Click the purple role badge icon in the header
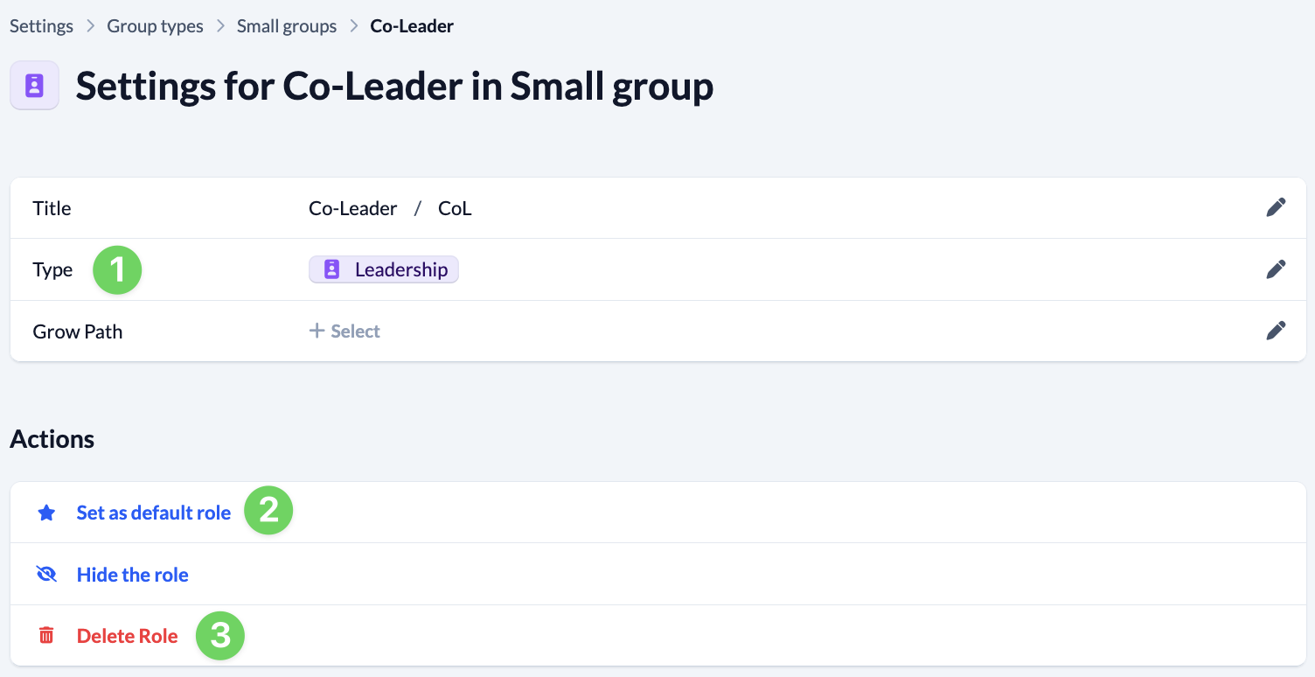The width and height of the screenshot is (1315, 677). (x=34, y=85)
